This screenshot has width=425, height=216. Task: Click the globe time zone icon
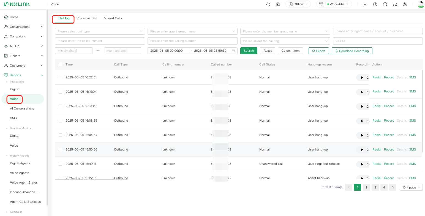pyautogui.click(x=405, y=4)
